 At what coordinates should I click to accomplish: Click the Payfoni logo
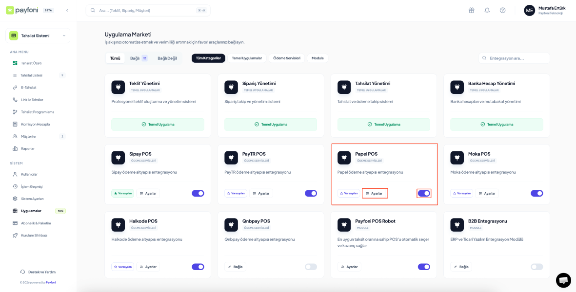pyautogui.click(x=22, y=10)
